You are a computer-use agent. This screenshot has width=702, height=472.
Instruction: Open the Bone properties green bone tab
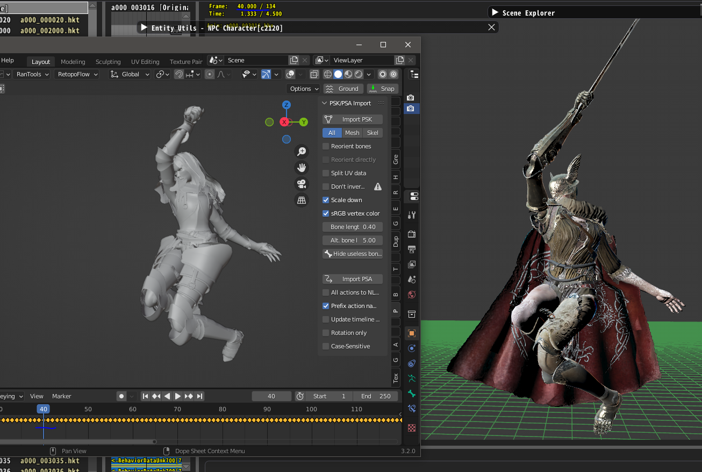coord(412,394)
